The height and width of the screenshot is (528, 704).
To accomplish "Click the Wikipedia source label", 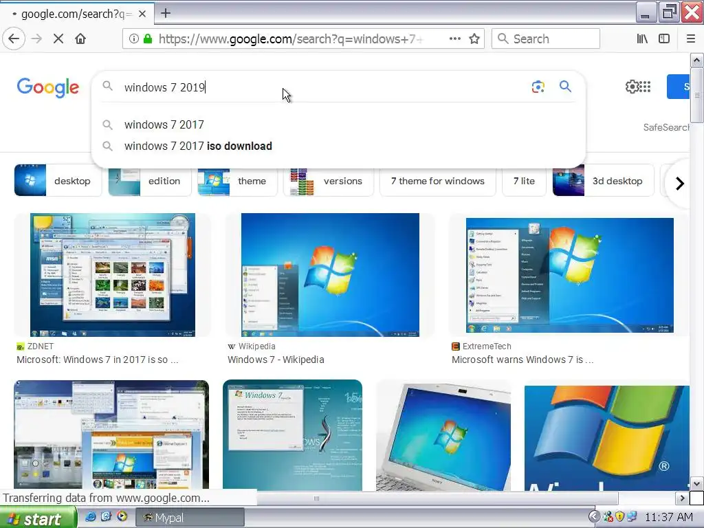I will (256, 346).
